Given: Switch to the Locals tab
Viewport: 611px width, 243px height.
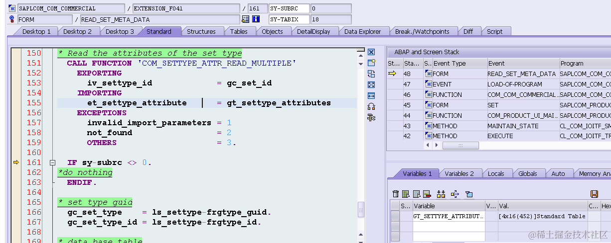Looking at the screenshot, I should click(496, 173).
